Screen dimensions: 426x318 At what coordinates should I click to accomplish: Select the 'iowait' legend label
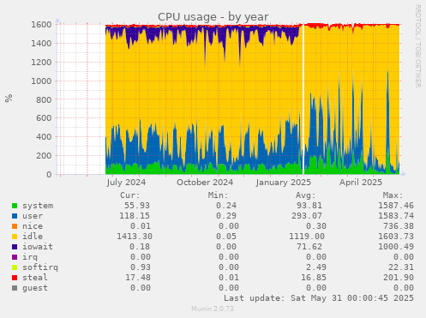(38, 247)
